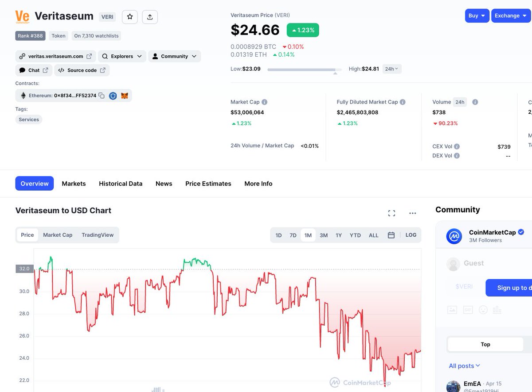This screenshot has width=532, height=392.
Task: Click the emoji icon in post box
Action: (483, 310)
